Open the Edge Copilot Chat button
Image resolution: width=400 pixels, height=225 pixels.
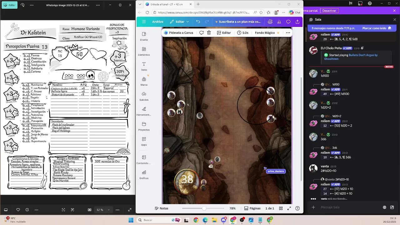(295, 12)
